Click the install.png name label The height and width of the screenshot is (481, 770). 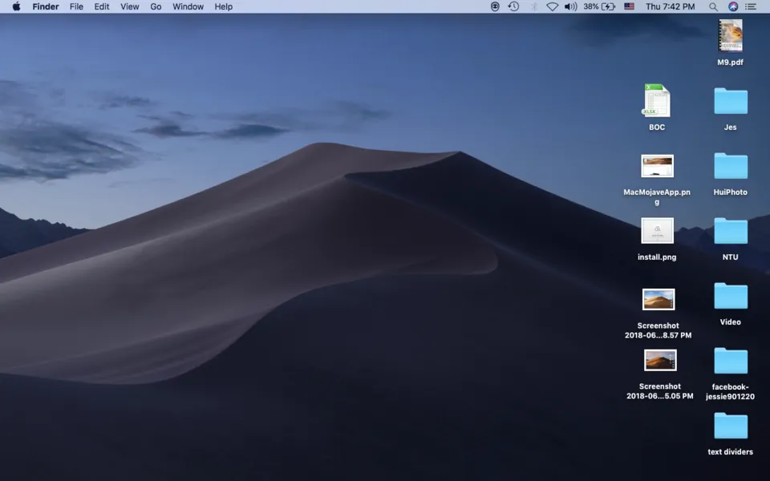coord(657,257)
